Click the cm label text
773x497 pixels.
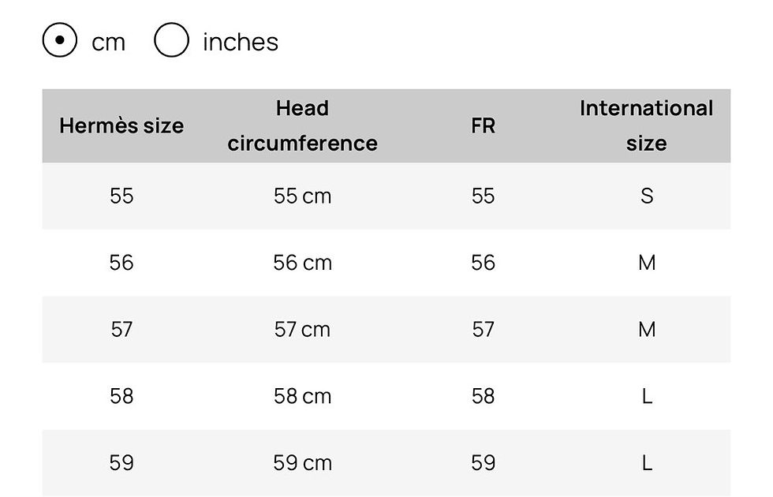click(x=109, y=43)
